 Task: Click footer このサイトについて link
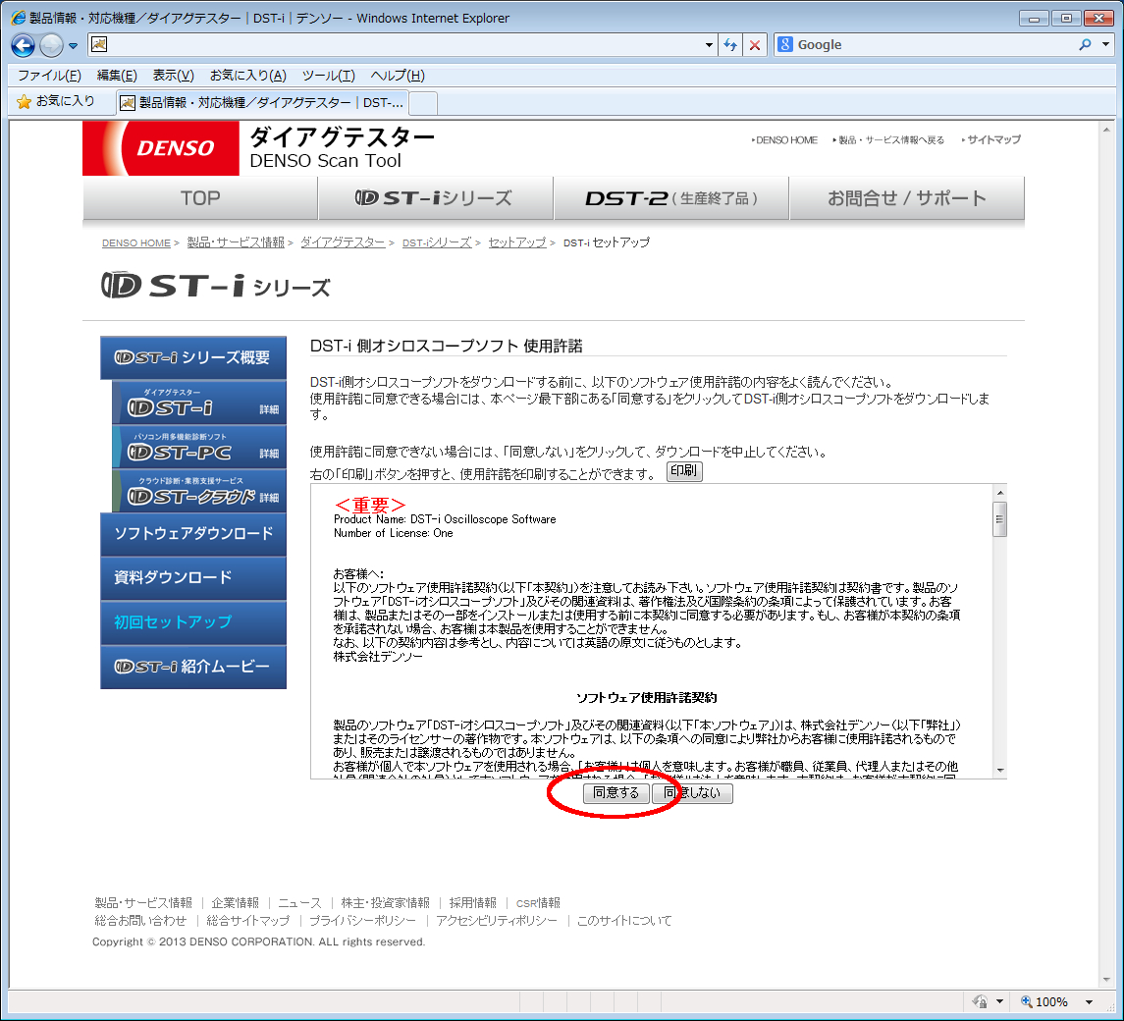624,921
